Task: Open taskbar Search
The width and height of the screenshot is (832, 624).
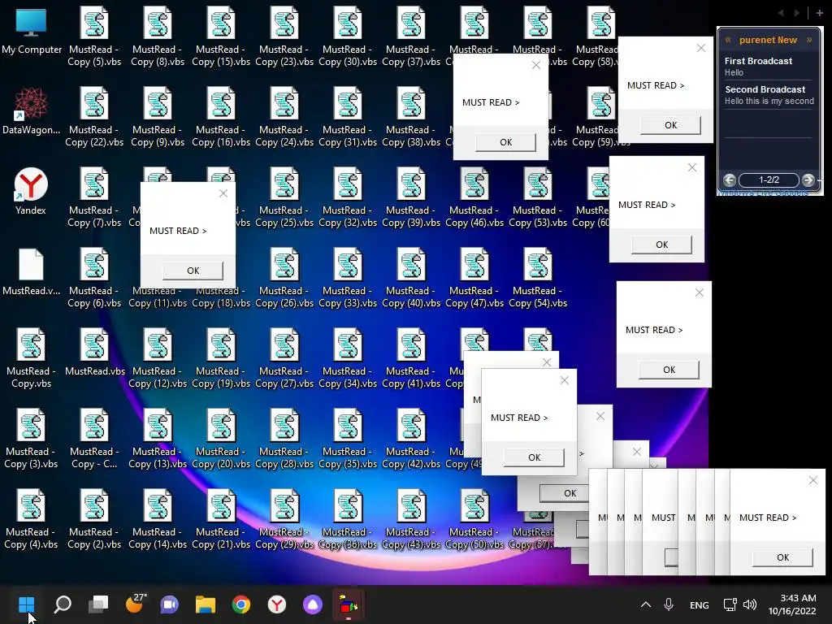Action: coord(63,604)
